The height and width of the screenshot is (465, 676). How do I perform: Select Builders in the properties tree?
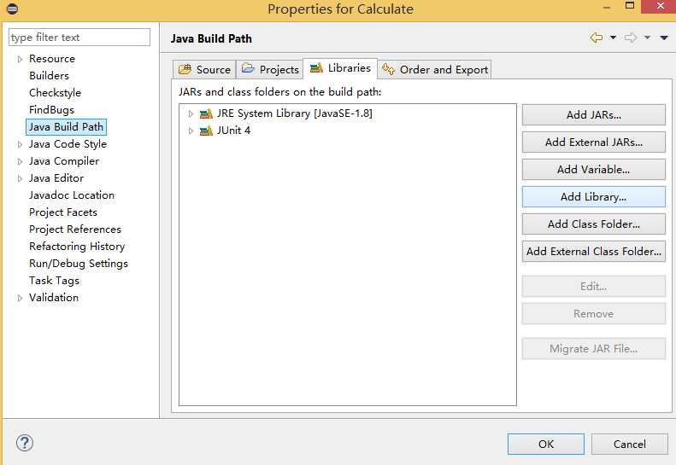pyautogui.click(x=50, y=76)
